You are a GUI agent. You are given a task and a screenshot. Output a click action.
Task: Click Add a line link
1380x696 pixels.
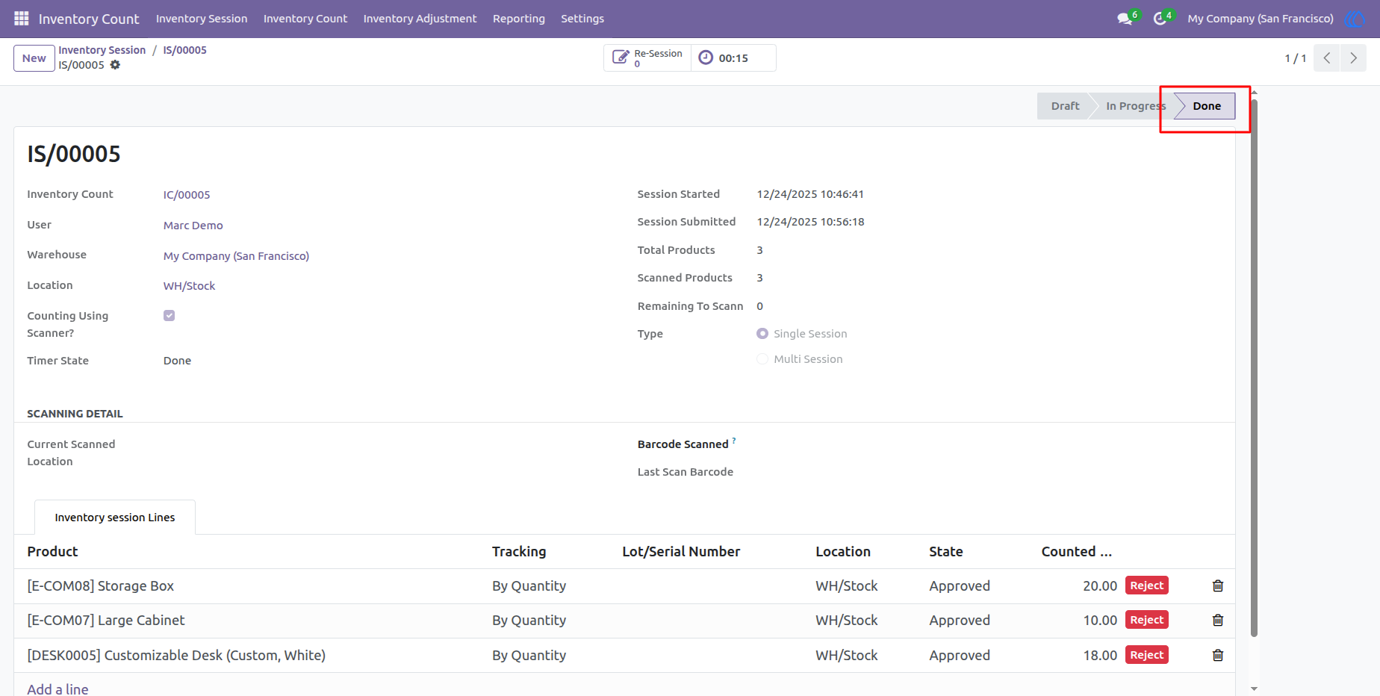click(x=57, y=689)
